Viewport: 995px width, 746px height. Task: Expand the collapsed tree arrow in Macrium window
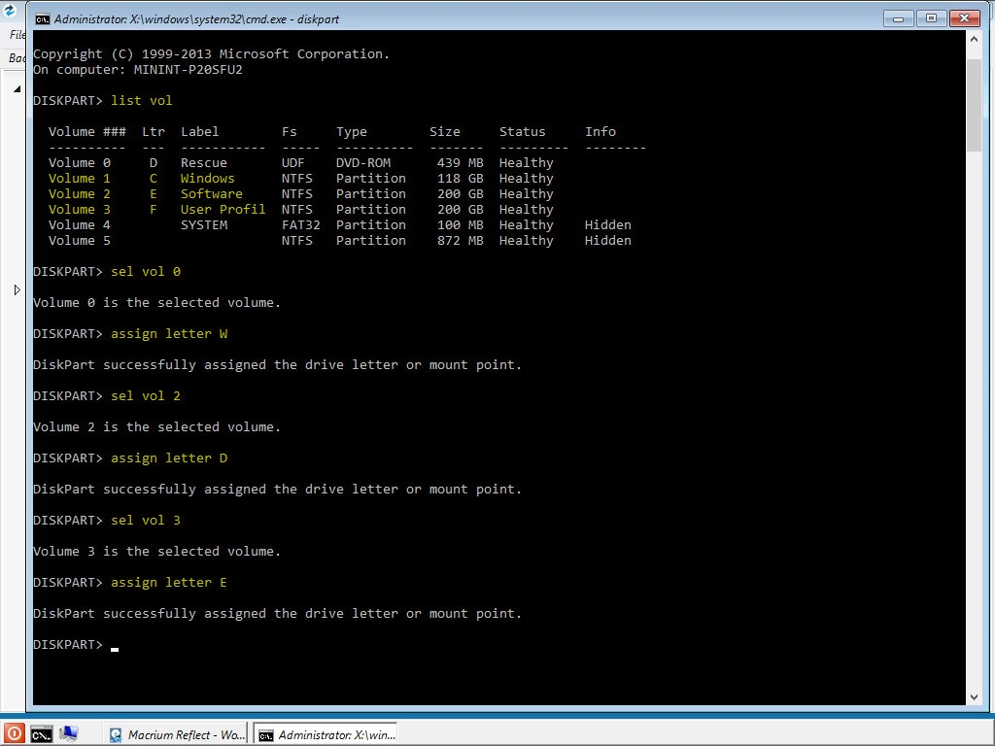17,289
